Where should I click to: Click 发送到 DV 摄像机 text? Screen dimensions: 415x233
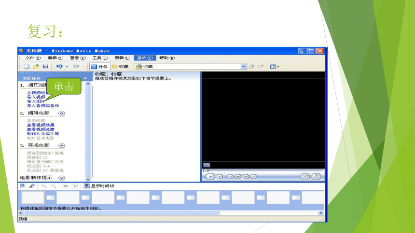[x=45, y=170]
